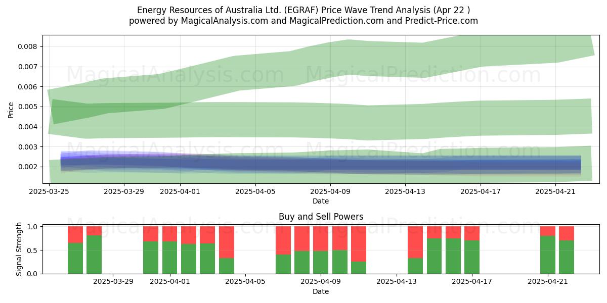
Task: Click the 2025-04-21 date label on price chart
Action: pyautogui.click(x=556, y=191)
